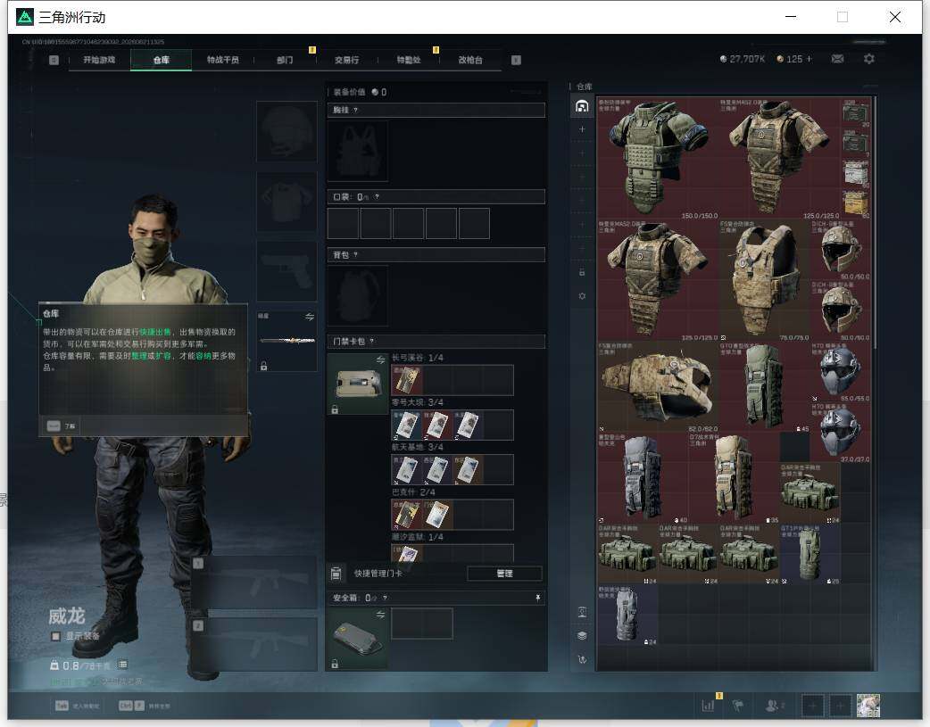Open the stack layers icon beside warehouse

(582, 636)
